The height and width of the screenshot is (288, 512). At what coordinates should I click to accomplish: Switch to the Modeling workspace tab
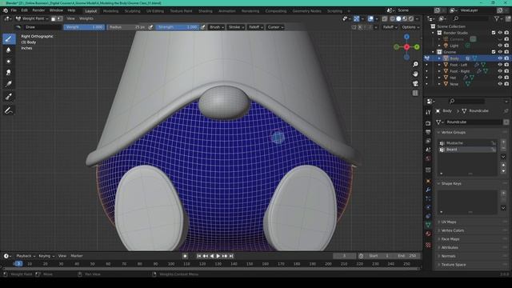[x=110, y=10]
